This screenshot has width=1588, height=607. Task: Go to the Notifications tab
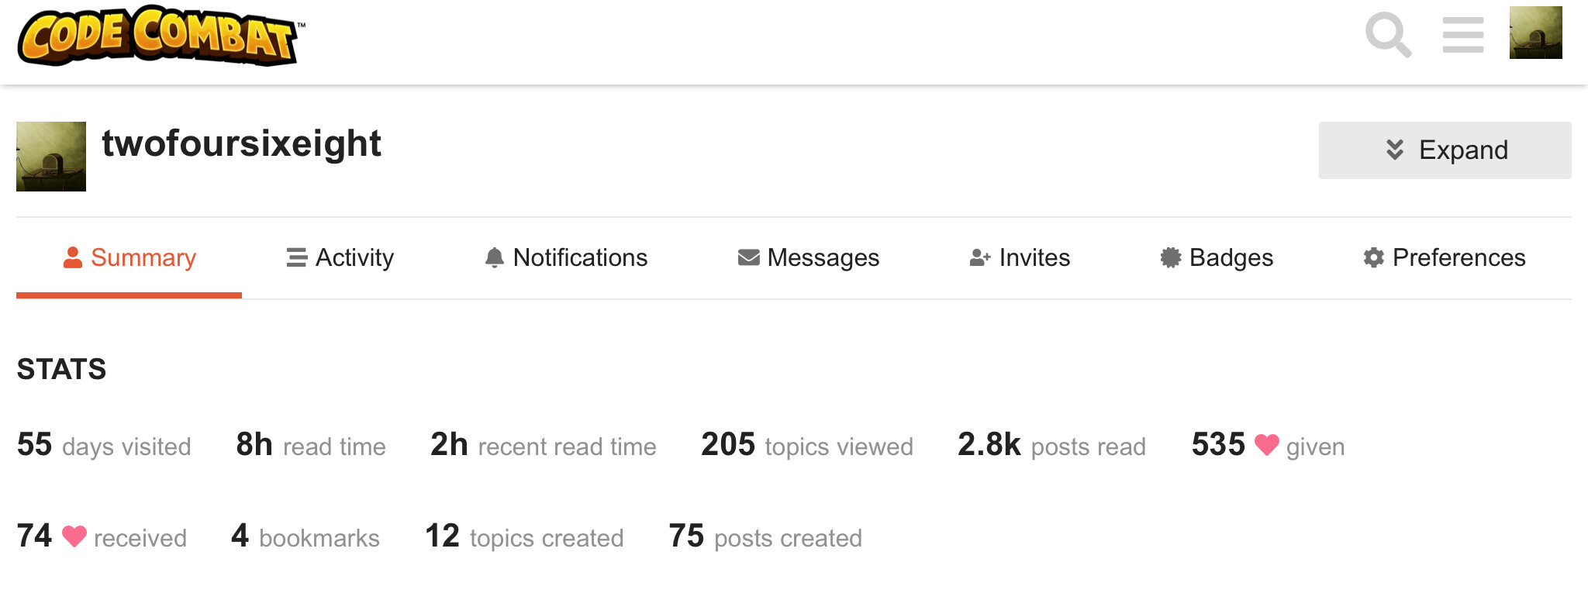pyautogui.click(x=566, y=257)
